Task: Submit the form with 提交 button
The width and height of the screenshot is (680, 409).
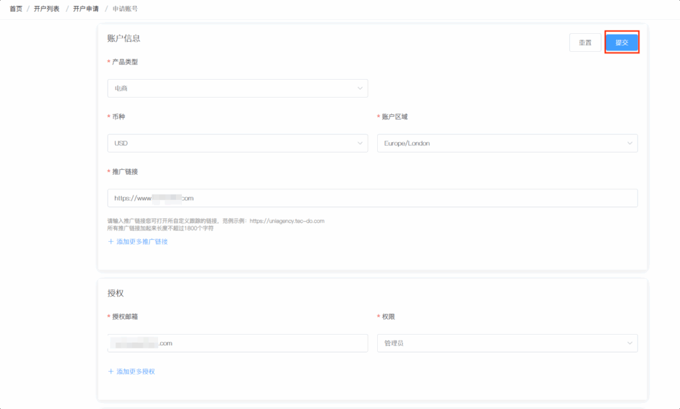Action: click(622, 42)
